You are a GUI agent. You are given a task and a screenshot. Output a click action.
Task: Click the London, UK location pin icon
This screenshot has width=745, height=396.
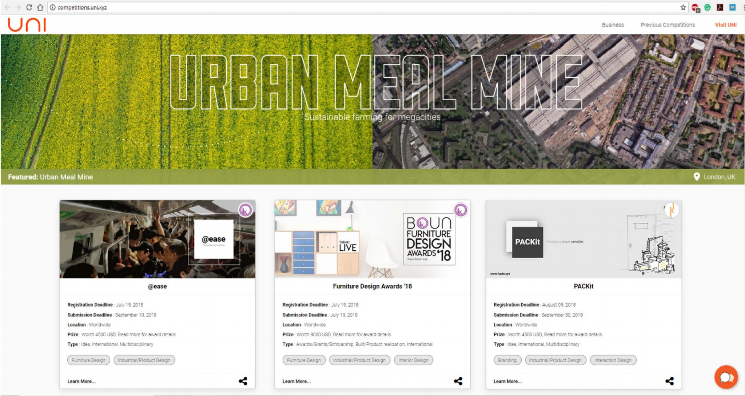697,177
